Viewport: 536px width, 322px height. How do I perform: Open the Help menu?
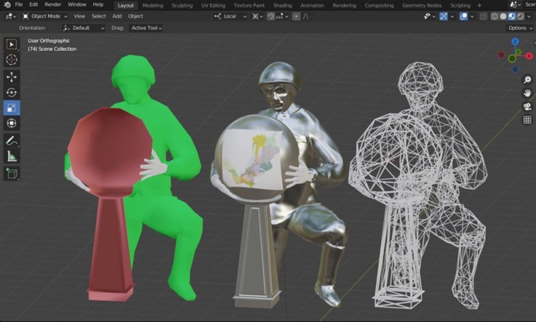point(98,4)
